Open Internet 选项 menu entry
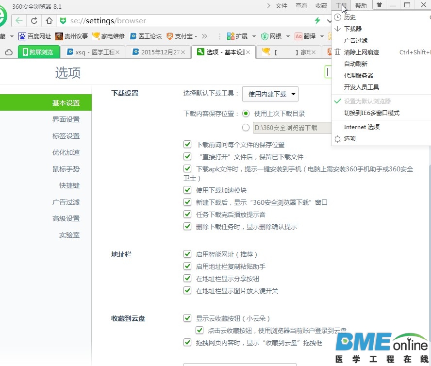This screenshot has height=366, width=431. (362, 127)
